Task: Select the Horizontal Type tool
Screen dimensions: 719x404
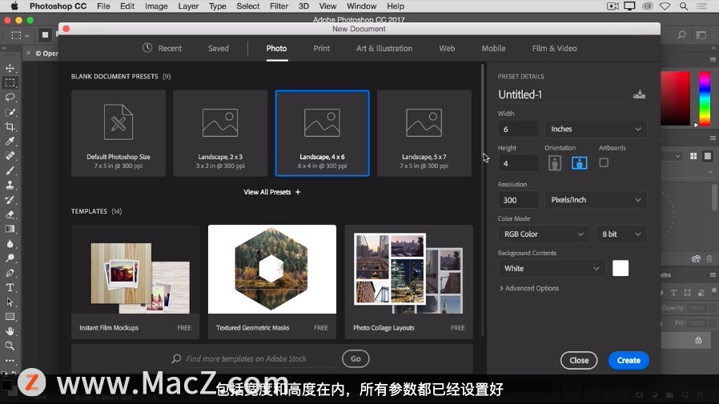Action: point(10,288)
